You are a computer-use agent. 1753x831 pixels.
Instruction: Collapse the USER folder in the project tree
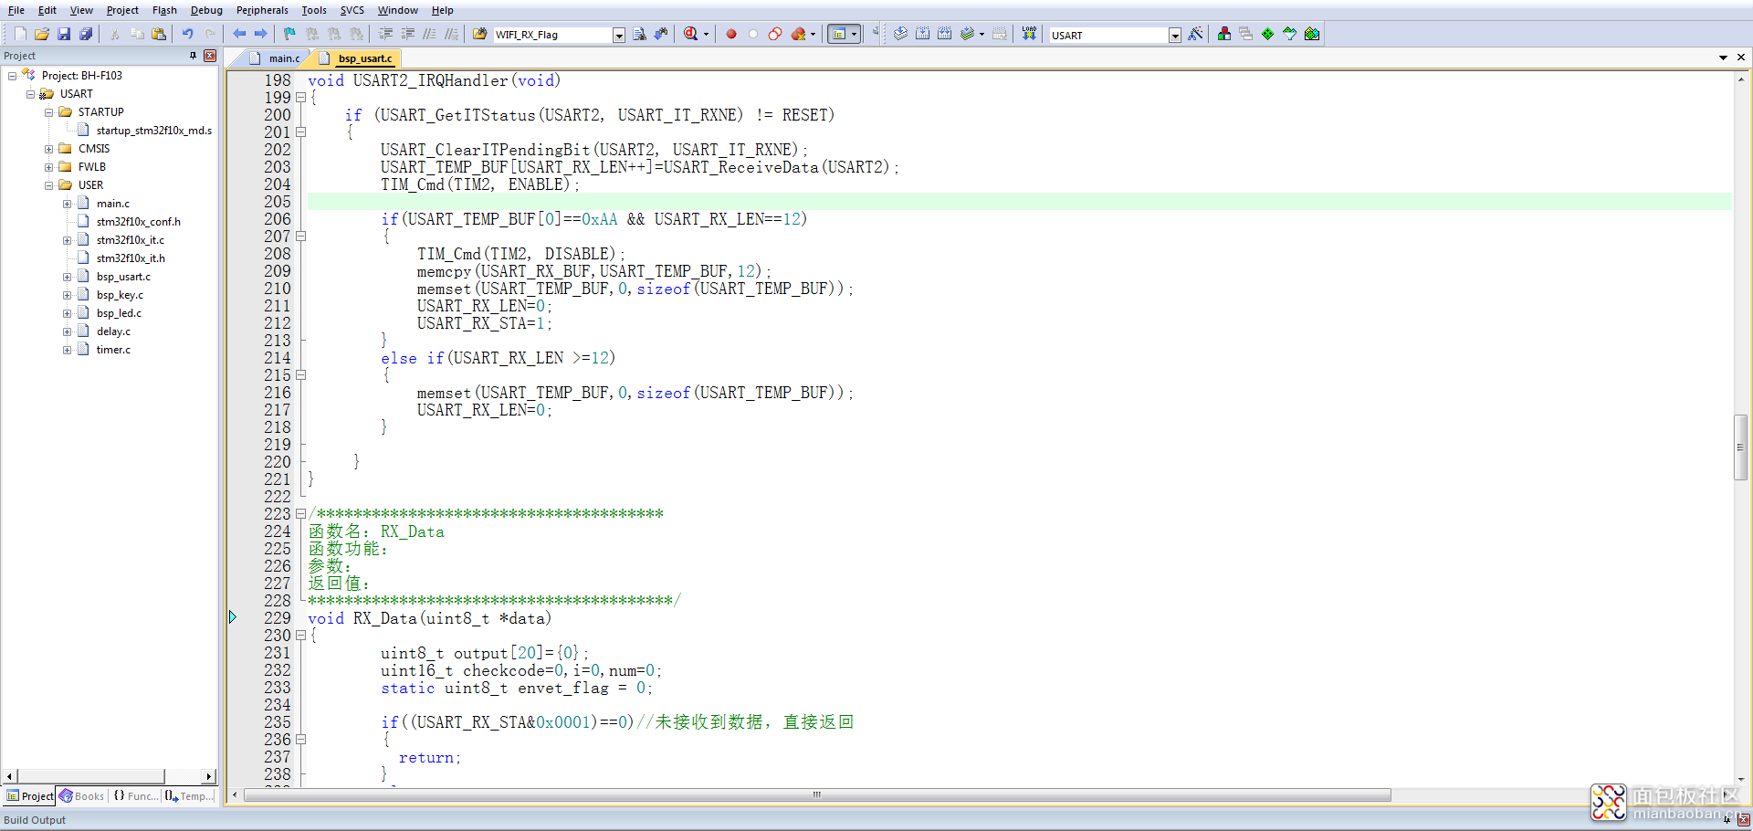coord(49,185)
